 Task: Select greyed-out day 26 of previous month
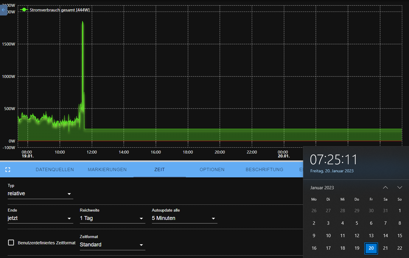click(314, 211)
